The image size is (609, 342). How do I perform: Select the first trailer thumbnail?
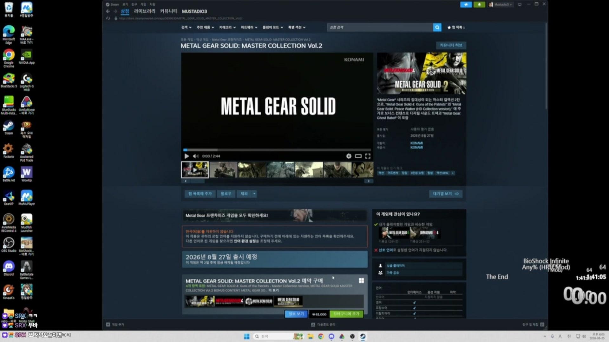click(x=195, y=170)
